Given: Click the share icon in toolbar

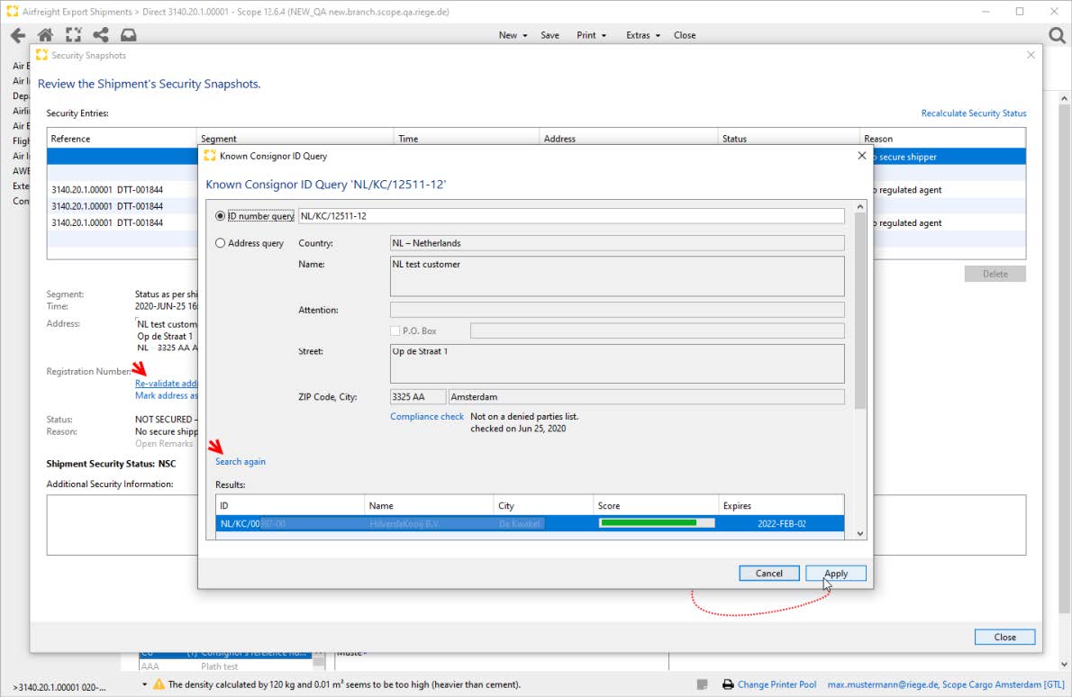Looking at the screenshot, I should (x=101, y=35).
